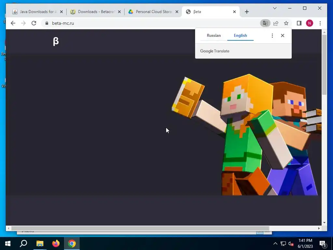Open the taskbar clock and date
This screenshot has width=333, height=250.
coord(305,243)
